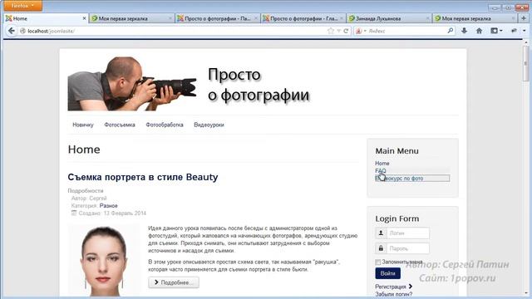This screenshot has height=299, width=532.
Task: Open the URL history dropdown arrow
Action: click(x=338, y=31)
